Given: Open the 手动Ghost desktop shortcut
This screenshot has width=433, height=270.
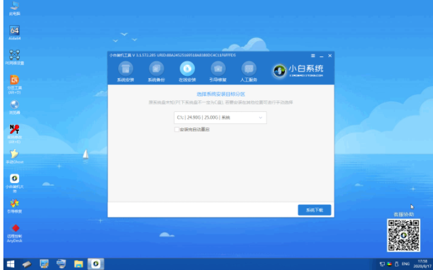Looking at the screenshot, I should [14, 157].
